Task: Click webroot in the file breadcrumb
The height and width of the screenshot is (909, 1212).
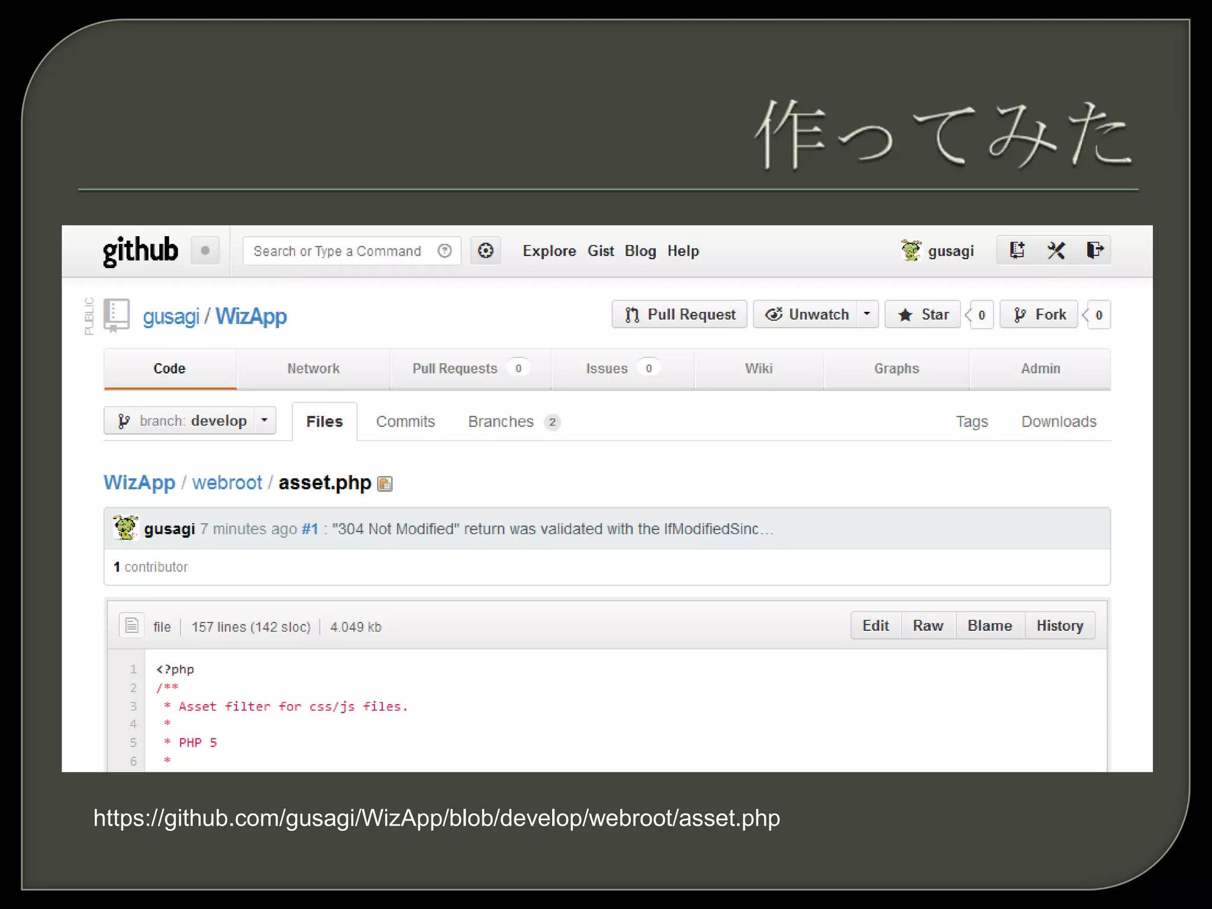Action: [227, 482]
